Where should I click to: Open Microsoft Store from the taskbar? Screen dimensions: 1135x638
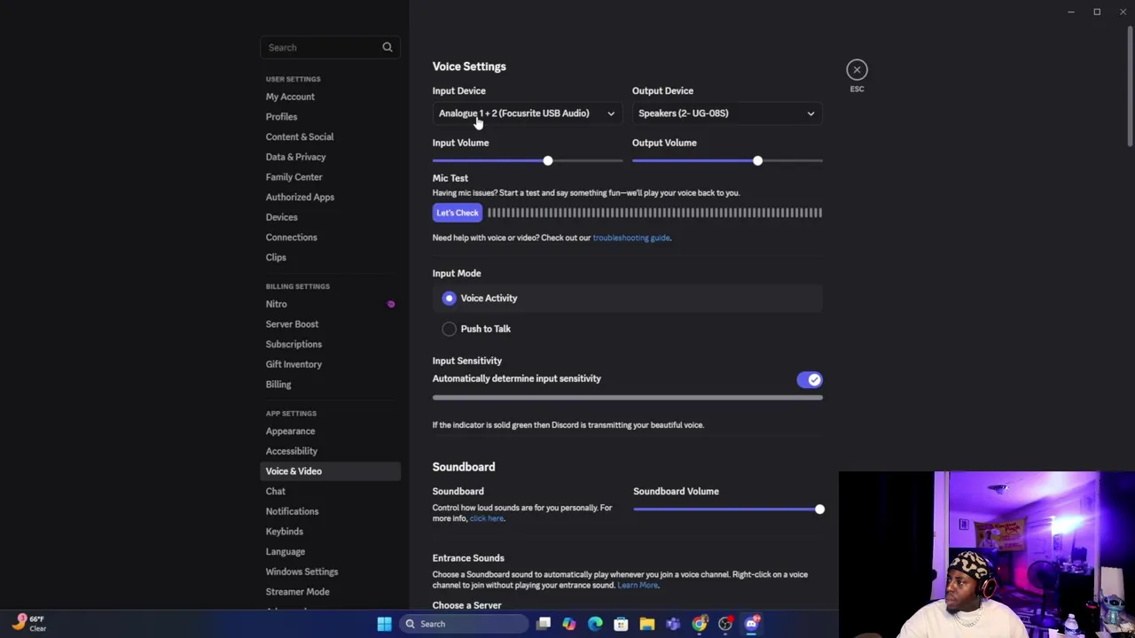click(621, 624)
